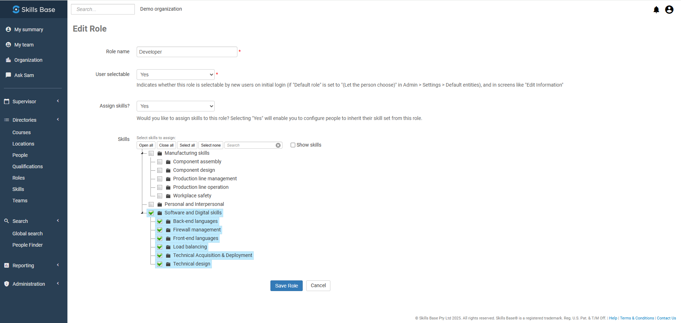This screenshot has width=681, height=323.
Task: Check the Workplace safety checkbox
Action: tap(160, 196)
